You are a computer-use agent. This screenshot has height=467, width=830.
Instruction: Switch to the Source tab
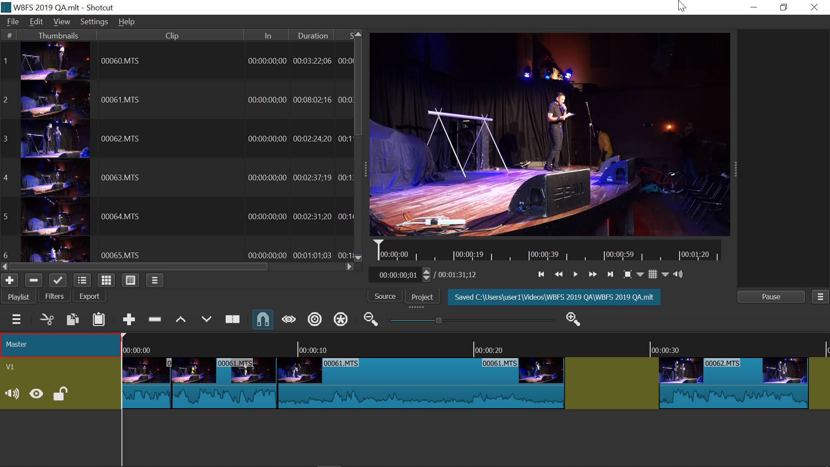coord(385,296)
